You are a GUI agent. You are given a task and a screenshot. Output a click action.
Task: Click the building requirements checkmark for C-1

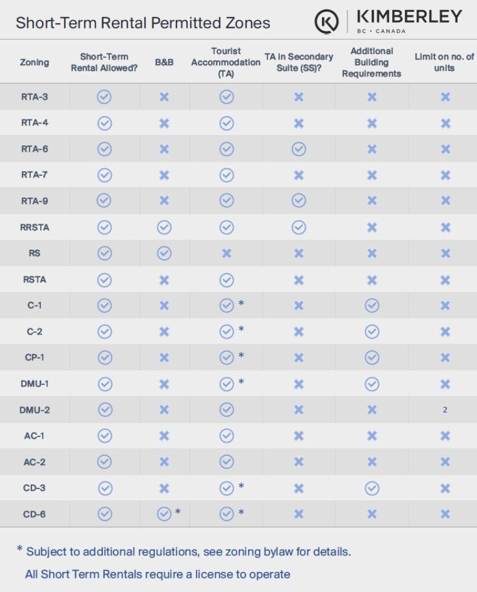(372, 305)
